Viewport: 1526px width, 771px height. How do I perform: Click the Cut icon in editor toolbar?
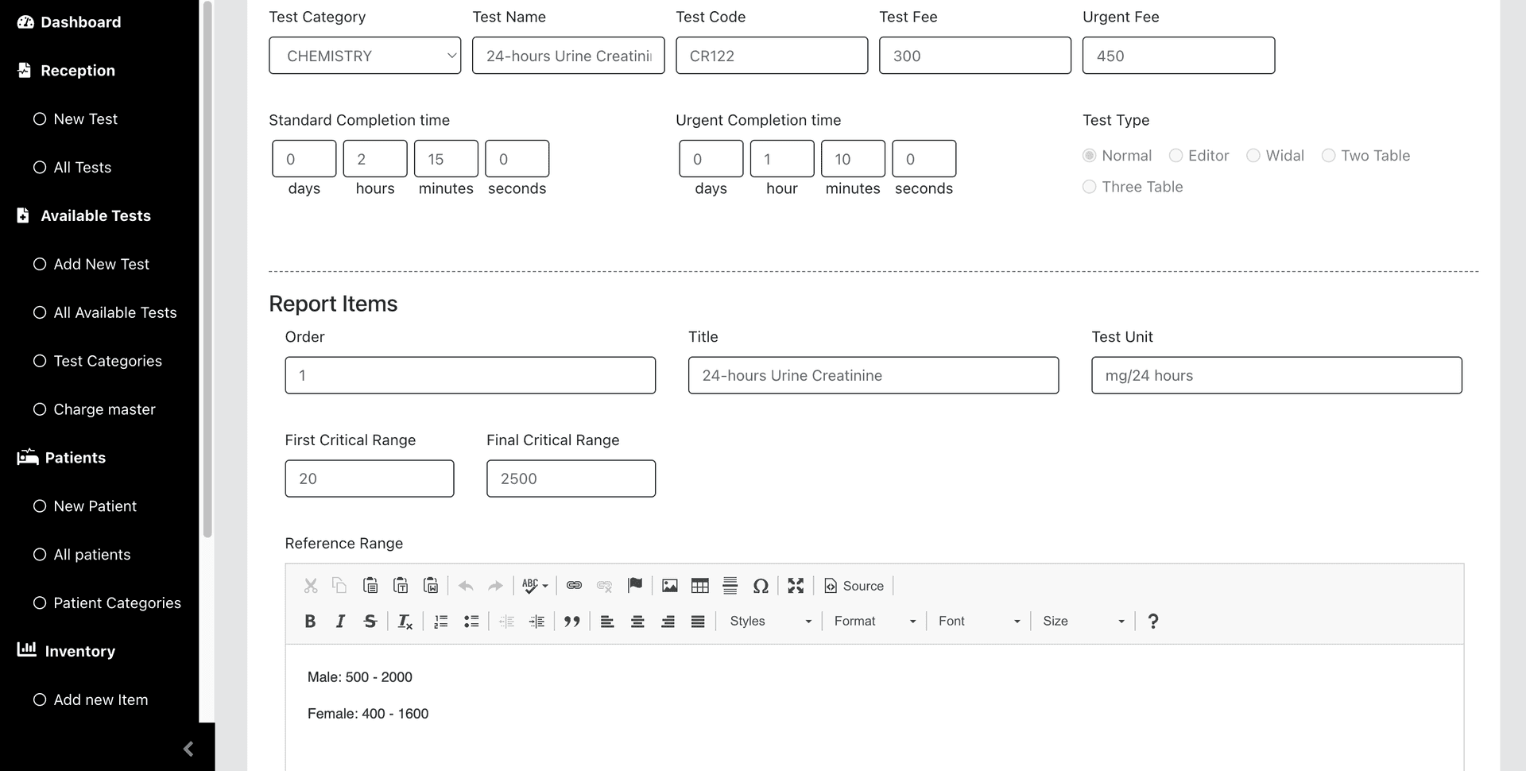311,586
